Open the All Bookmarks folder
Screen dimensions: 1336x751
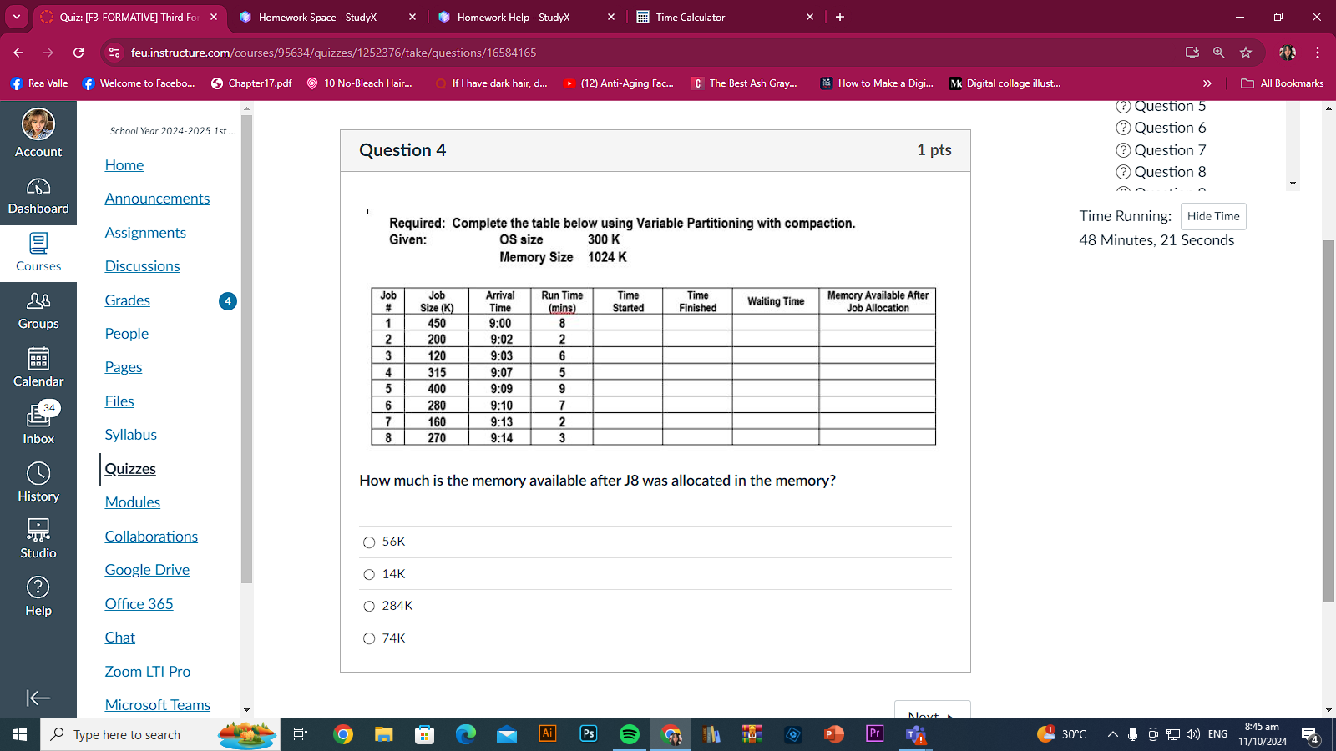(1283, 83)
